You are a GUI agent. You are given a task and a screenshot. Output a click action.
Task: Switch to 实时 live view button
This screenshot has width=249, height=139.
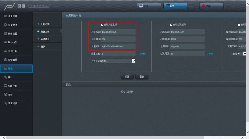[149, 6]
